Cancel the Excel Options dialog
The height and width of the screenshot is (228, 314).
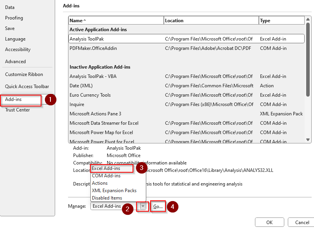pos(302,223)
